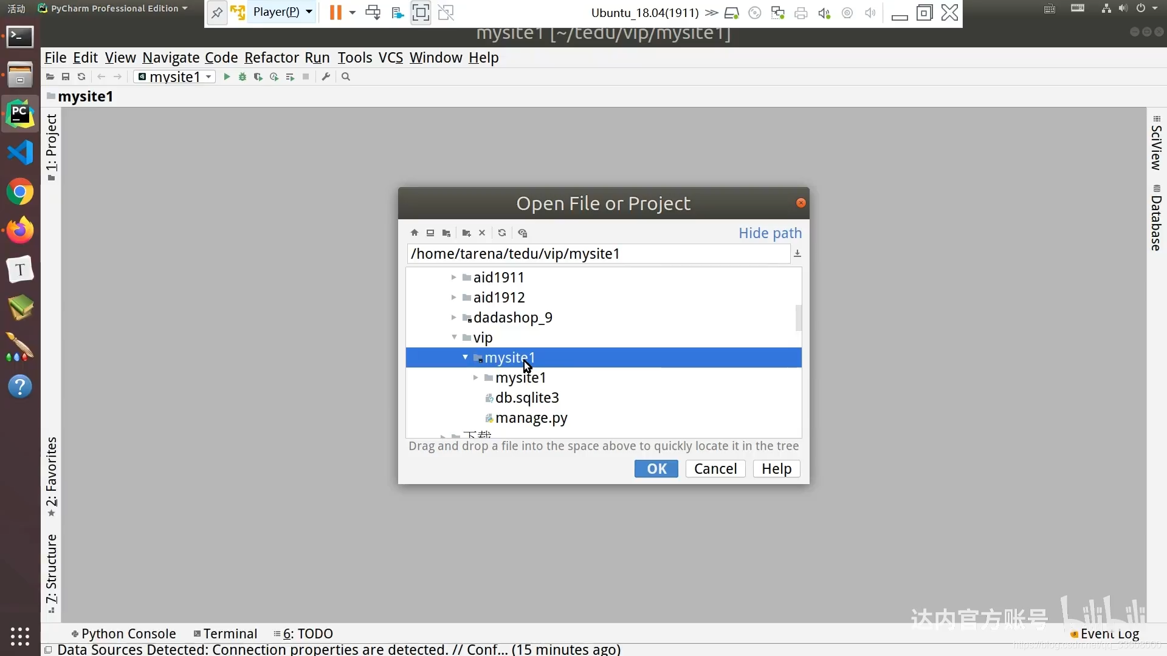
Task: Open path history dropdown beside path field
Action: click(797, 254)
